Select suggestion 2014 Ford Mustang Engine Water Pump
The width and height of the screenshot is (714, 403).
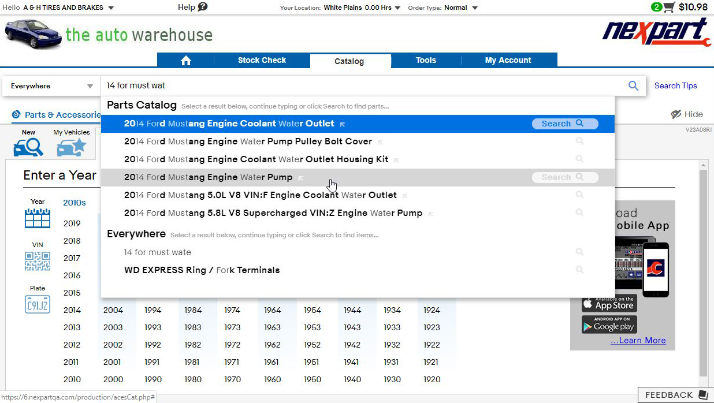tap(208, 177)
